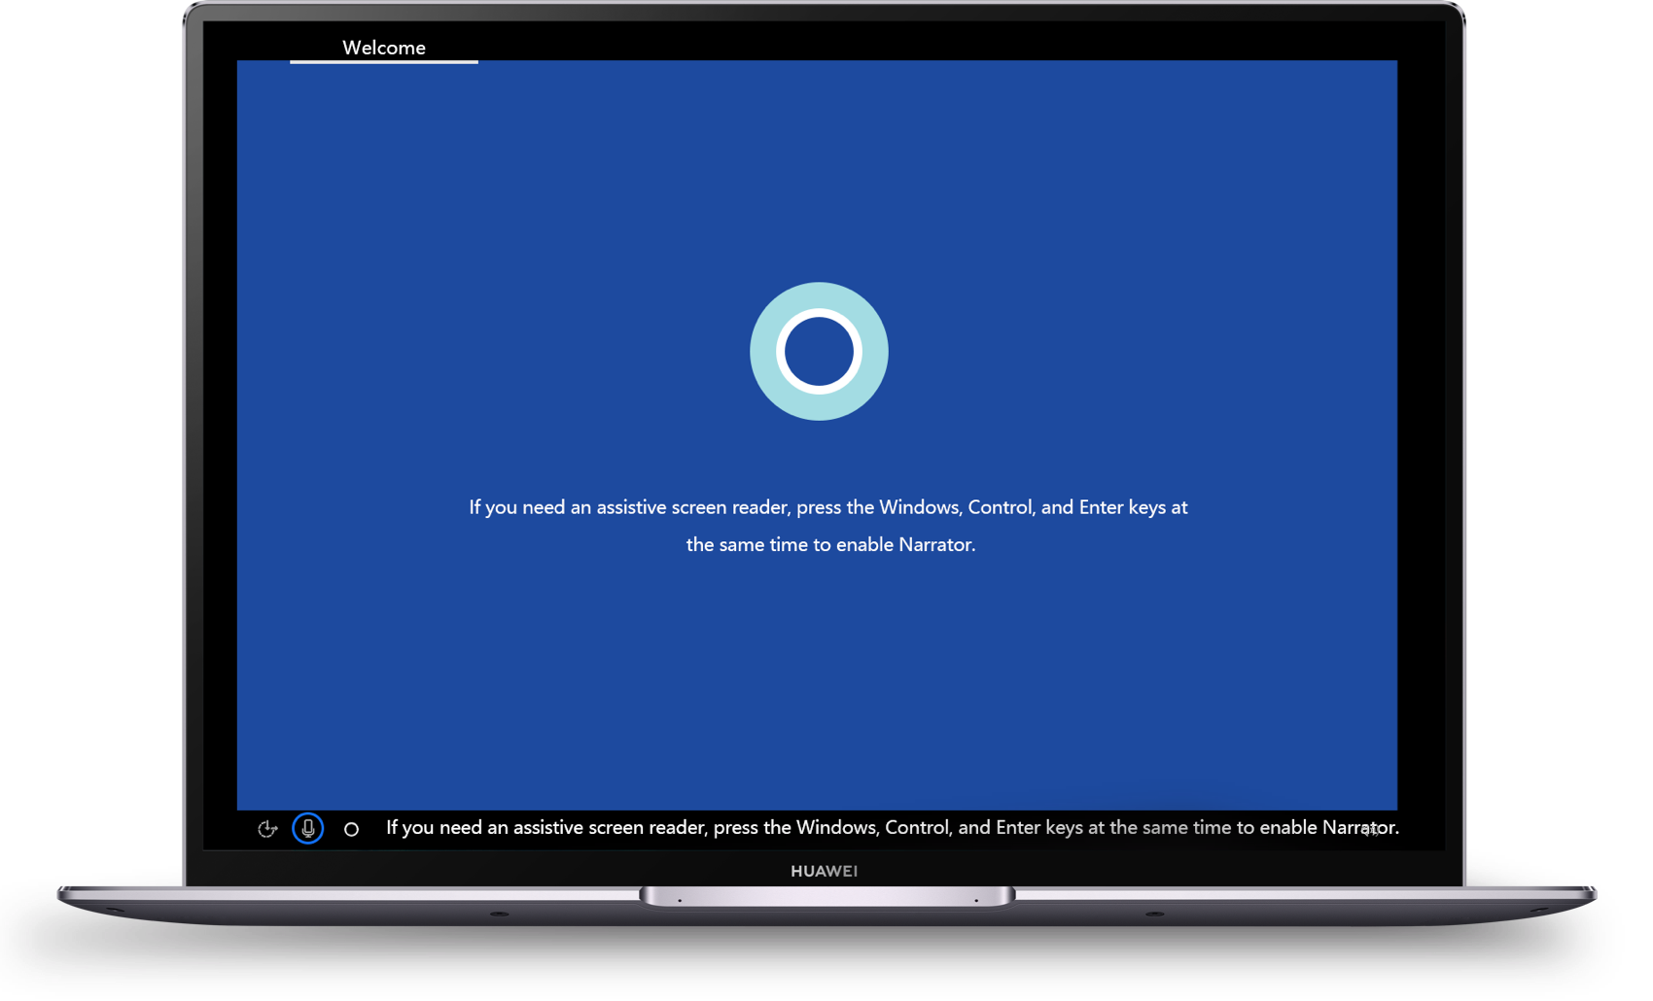Click the white inner ring of Cortana logo

pyautogui.click(x=819, y=313)
